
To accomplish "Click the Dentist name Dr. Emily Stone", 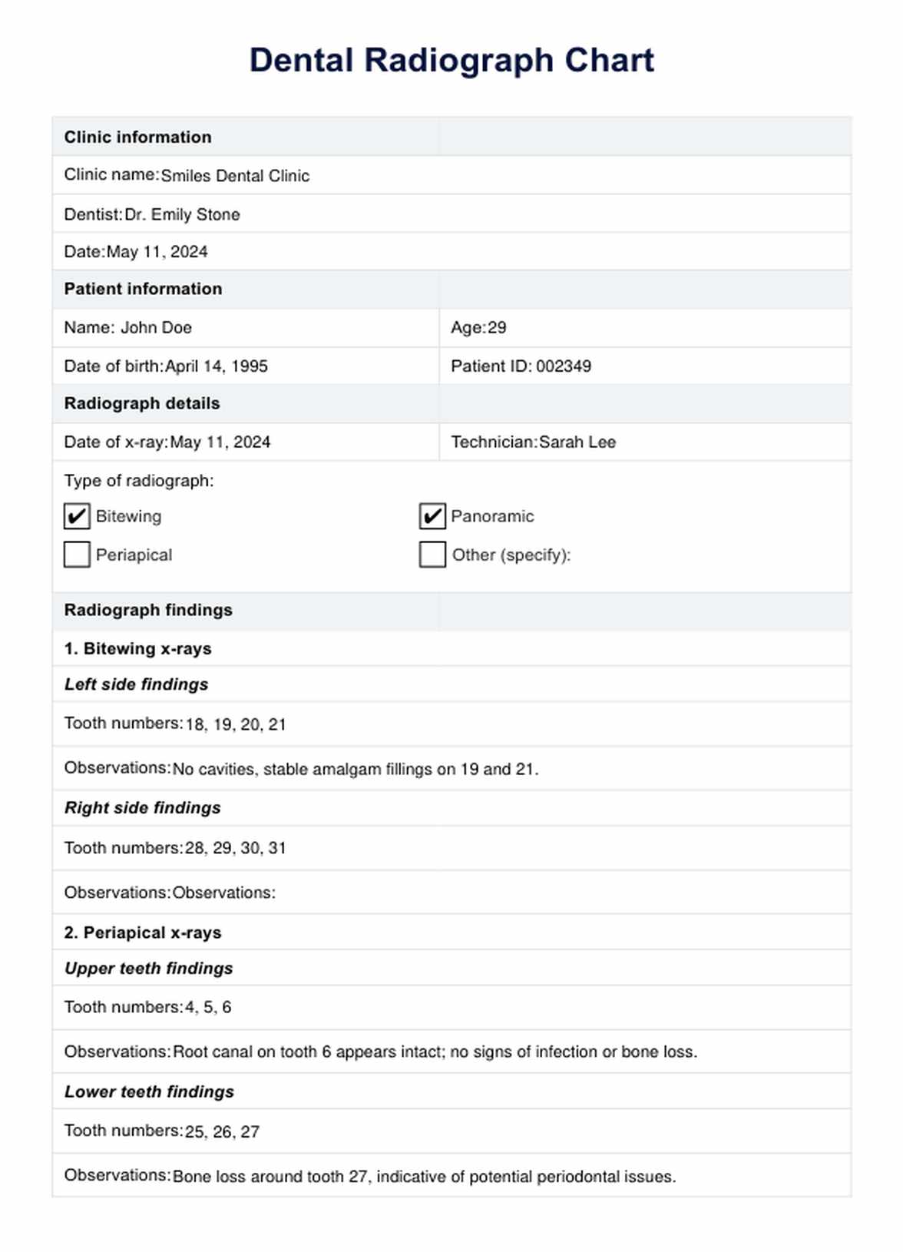I will (182, 215).
